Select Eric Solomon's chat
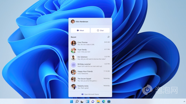 90,58
